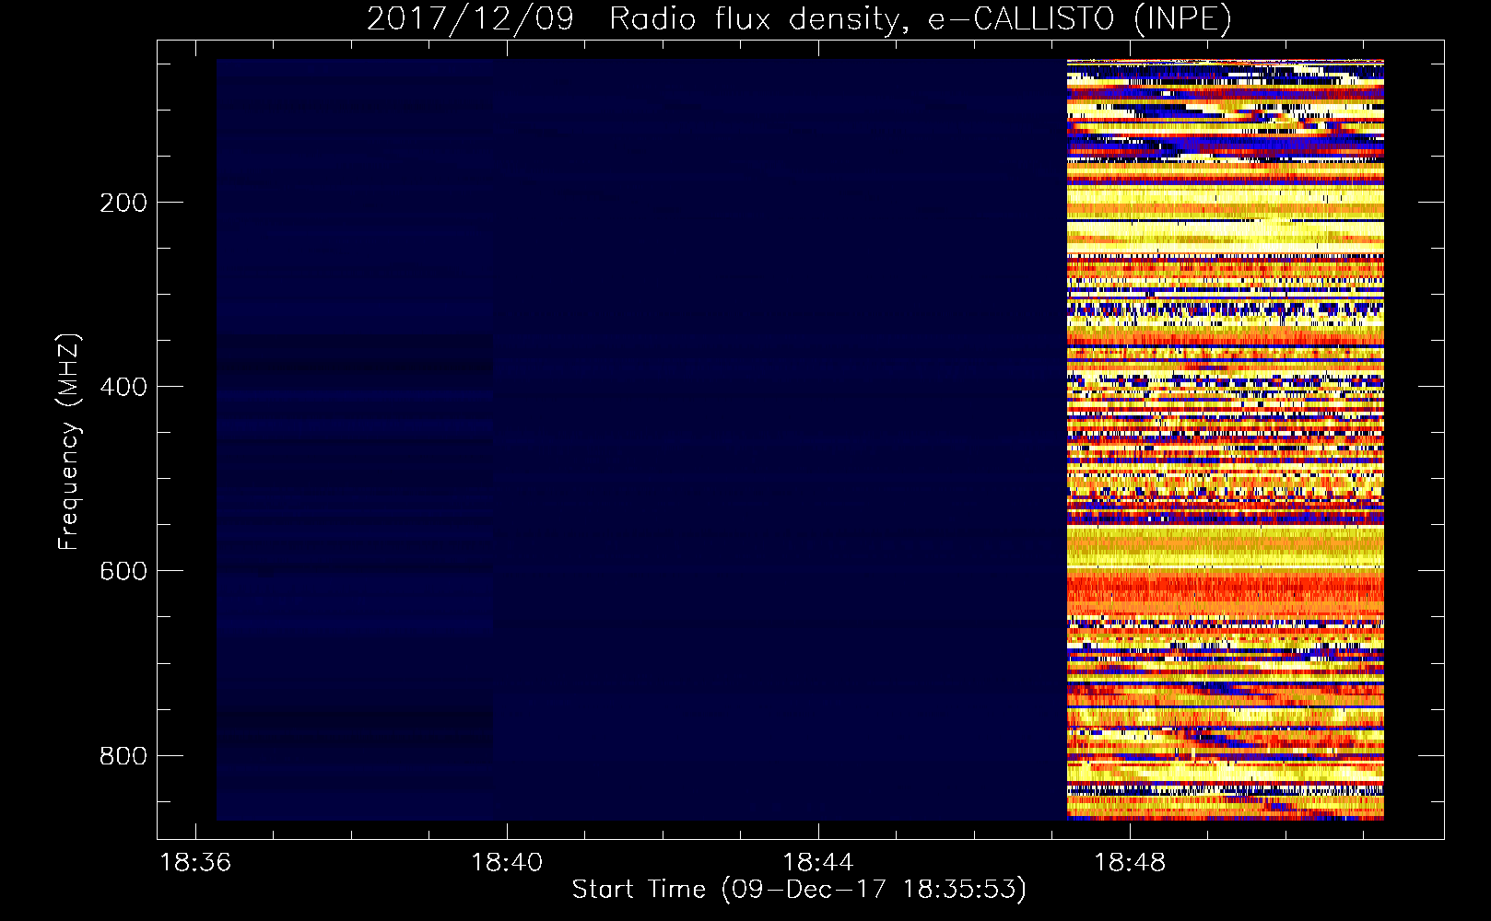Select the 'Frequency (MHZ)' y-axis label
The width and height of the screenshot is (1491, 921).
(69, 441)
